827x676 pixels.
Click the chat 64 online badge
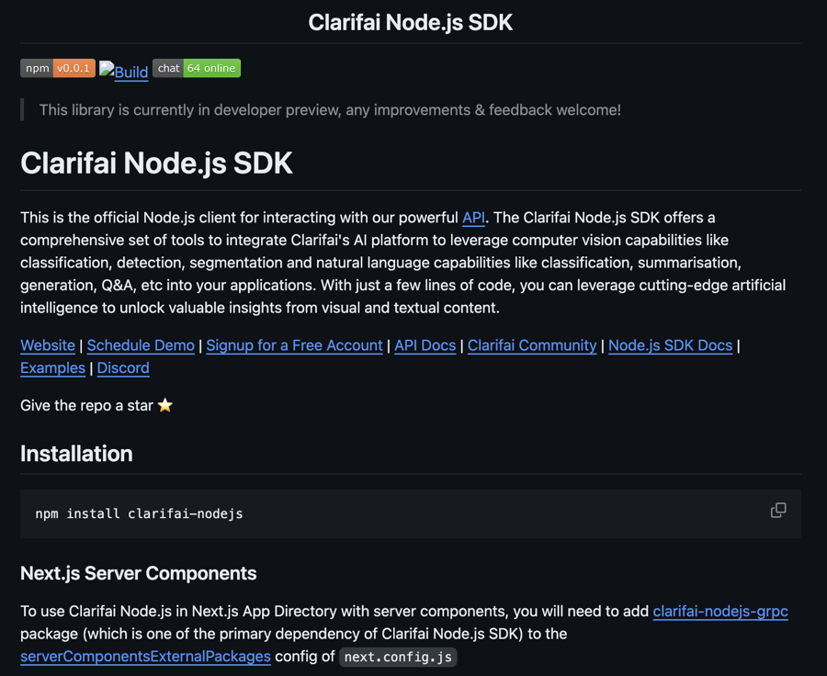coord(196,68)
